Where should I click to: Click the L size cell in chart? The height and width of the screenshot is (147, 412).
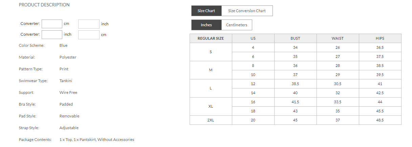(211, 88)
